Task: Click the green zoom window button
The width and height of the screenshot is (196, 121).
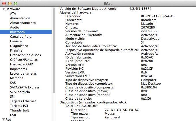Action: coord(16,3)
